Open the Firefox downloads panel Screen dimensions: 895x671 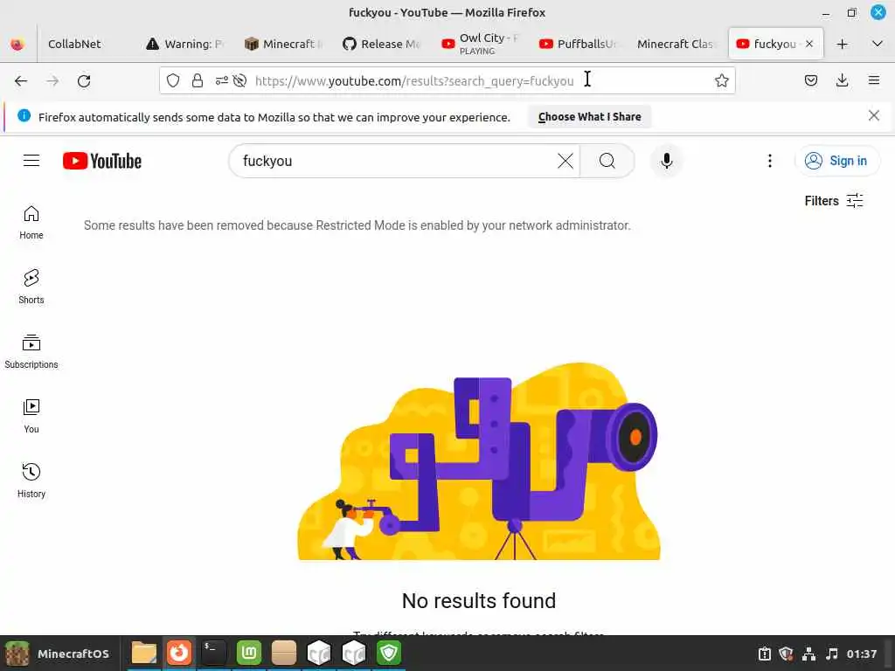tap(842, 80)
